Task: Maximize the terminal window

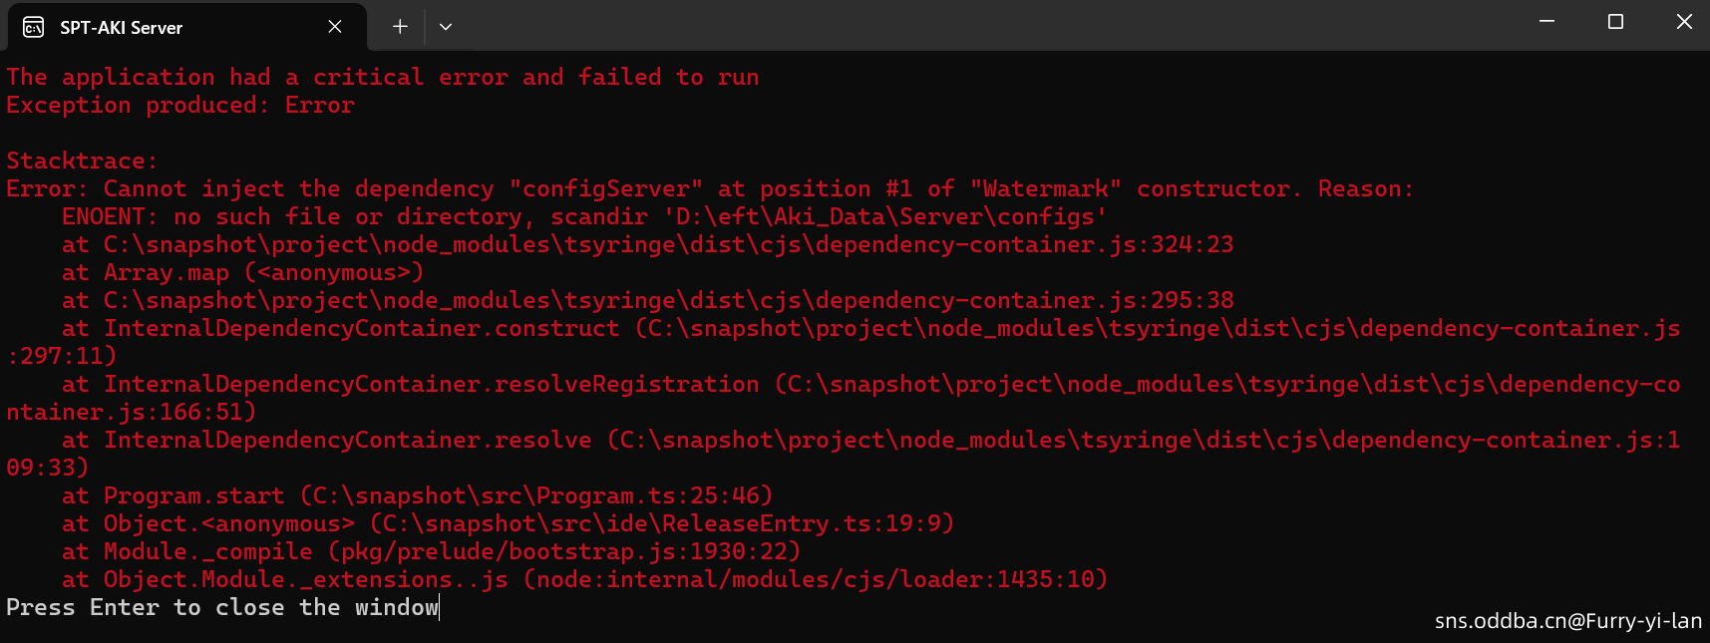Action: click(1616, 21)
